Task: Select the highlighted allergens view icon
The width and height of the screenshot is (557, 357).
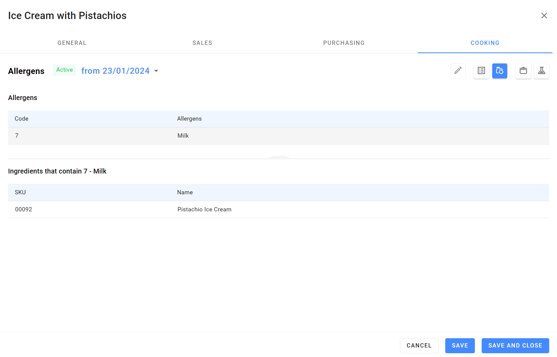Action: [499, 71]
